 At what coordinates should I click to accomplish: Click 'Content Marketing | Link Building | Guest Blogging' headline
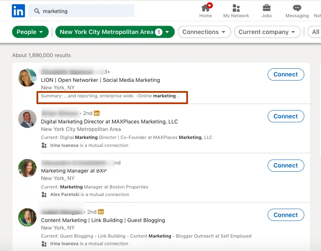click(x=103, y=220)
